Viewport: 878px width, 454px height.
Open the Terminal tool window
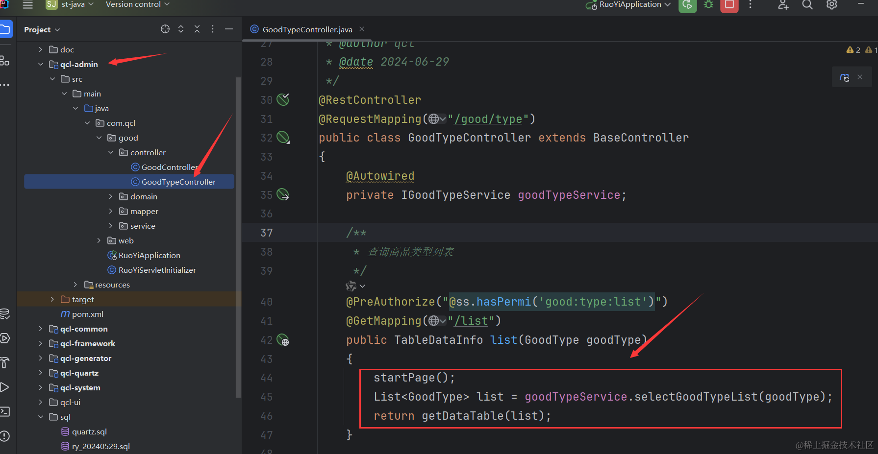[x=5, y=411]
